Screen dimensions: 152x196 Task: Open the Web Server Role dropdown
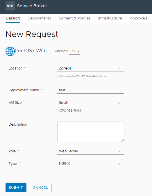point(91,151)
